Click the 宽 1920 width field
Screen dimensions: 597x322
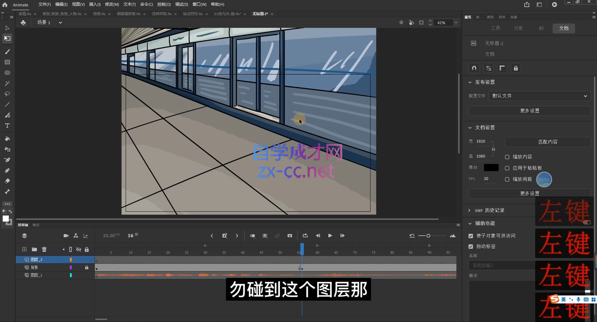click(481, 141)
